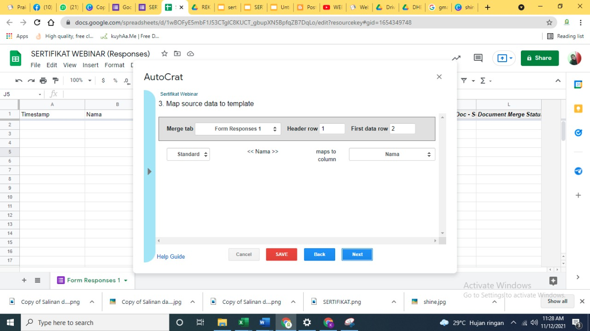Screen dimensions: 590x331
Task: Click the Filter icon in toolbar
Action: click(464, 81)
